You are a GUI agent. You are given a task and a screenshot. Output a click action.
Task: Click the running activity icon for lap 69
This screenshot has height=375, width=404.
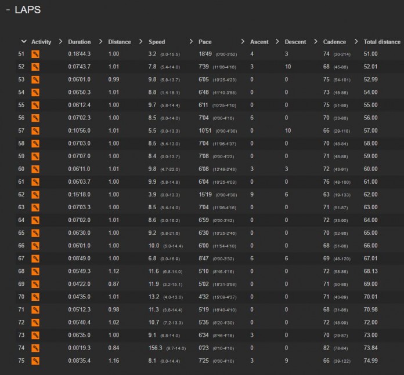35,284
